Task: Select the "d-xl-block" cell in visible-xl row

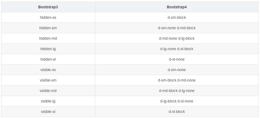Action: coord(177,112)
